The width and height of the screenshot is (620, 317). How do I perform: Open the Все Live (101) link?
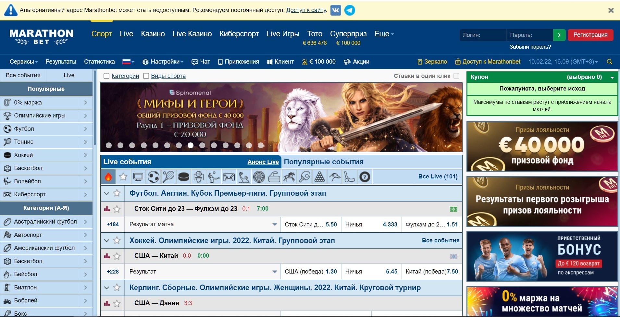pos(438,177)
